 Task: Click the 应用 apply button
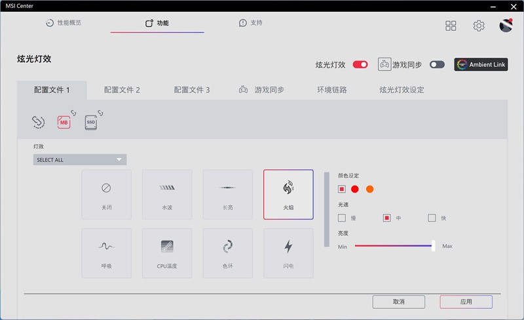(x=466, y=302)
